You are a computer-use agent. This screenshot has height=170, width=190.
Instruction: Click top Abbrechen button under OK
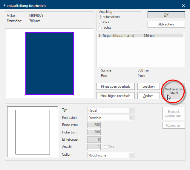(x=166, y=24)
